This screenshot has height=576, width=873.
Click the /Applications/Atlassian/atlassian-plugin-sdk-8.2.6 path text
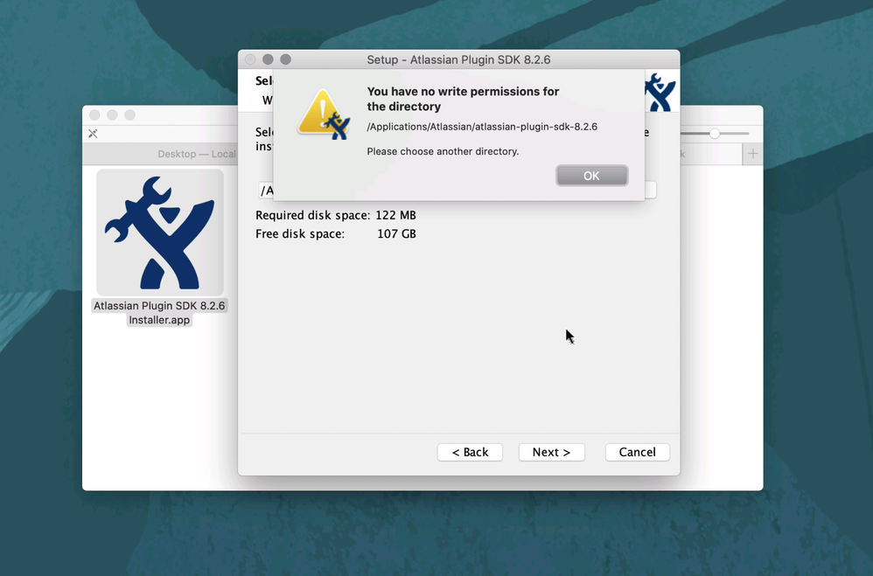coord(482,127)
